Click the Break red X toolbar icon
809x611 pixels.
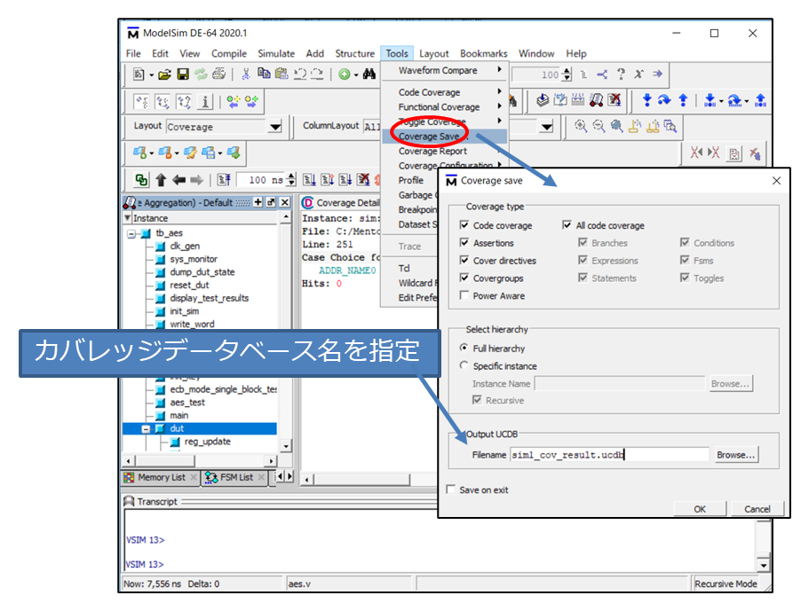pyautogui.click(x=614, y=100)
